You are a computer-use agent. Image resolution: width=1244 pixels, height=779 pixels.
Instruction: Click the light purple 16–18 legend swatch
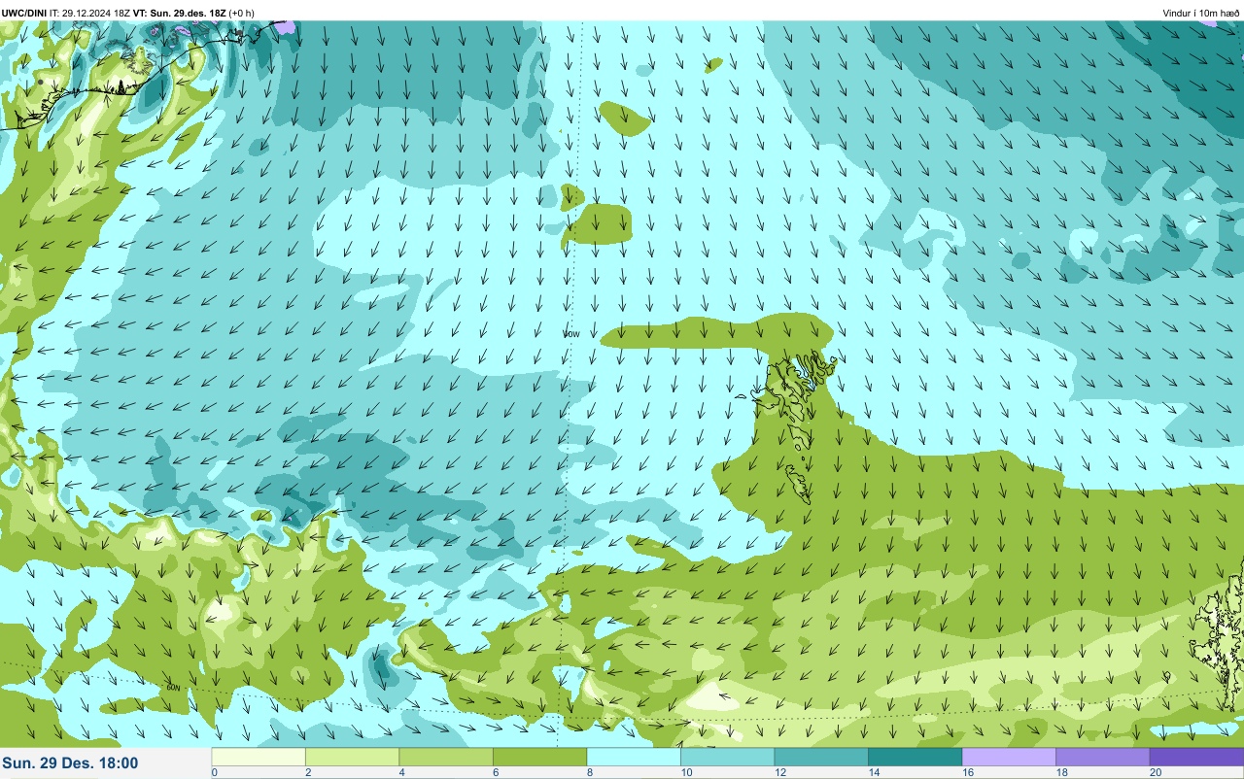[x=1009, y=757]
